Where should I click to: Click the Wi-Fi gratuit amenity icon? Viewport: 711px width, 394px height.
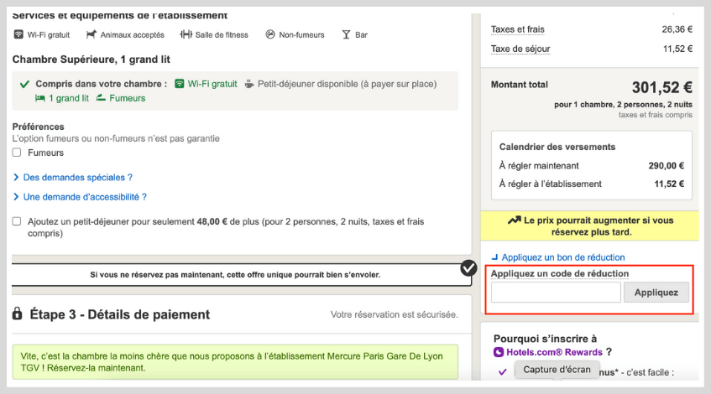18,34
